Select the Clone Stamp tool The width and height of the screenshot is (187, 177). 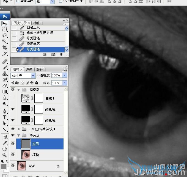tap(5, 74)
